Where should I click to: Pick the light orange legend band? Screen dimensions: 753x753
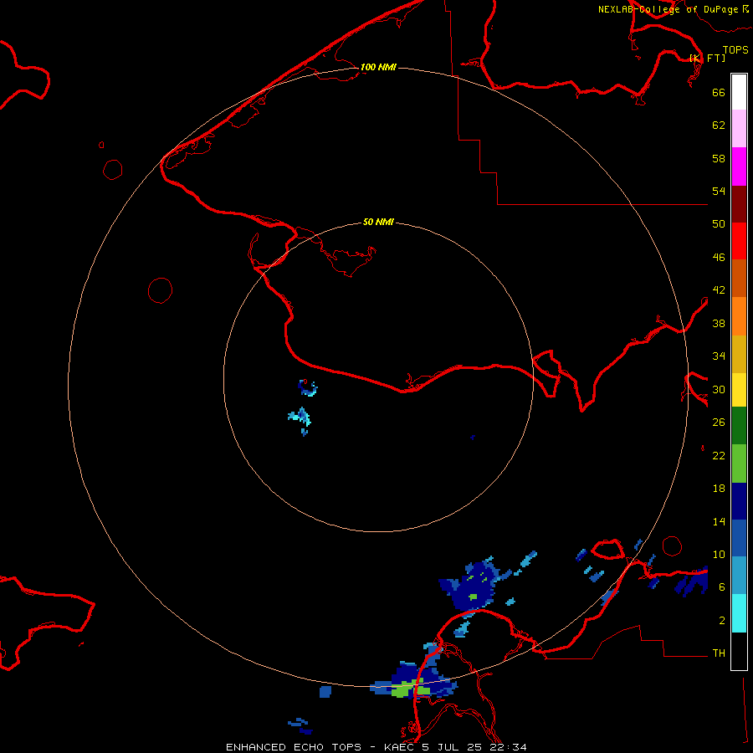pos(739,316)
